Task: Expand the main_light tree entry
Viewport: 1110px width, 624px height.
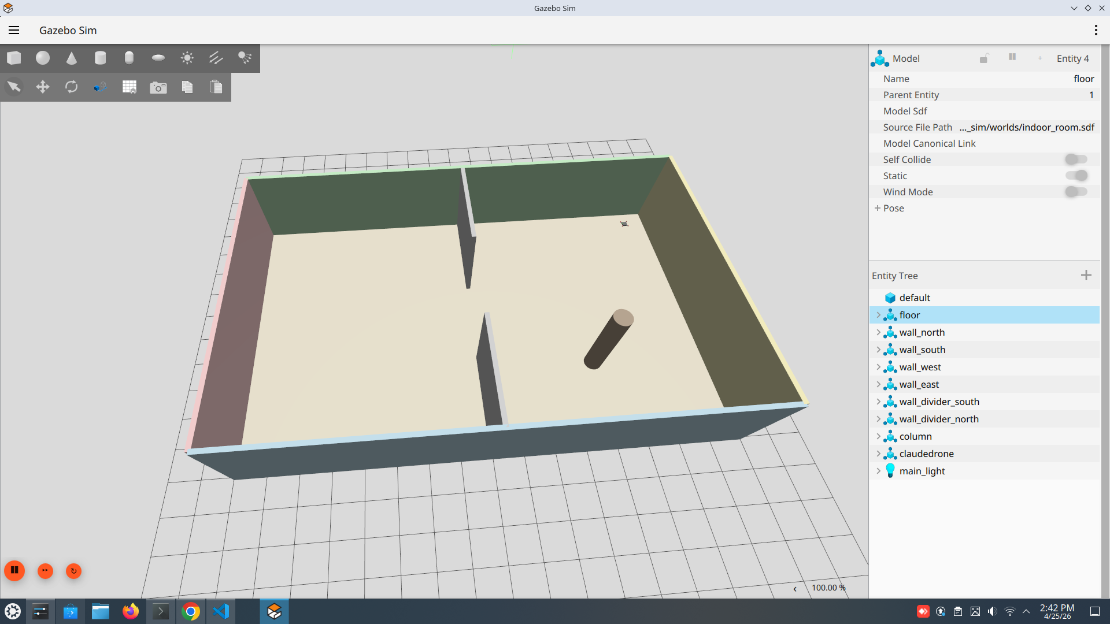Action: point(879,471)
